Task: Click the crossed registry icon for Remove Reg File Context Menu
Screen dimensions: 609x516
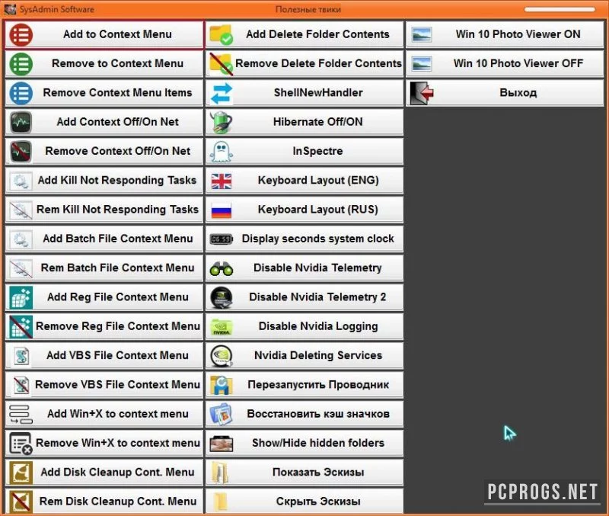Action: tap(21, 327)
